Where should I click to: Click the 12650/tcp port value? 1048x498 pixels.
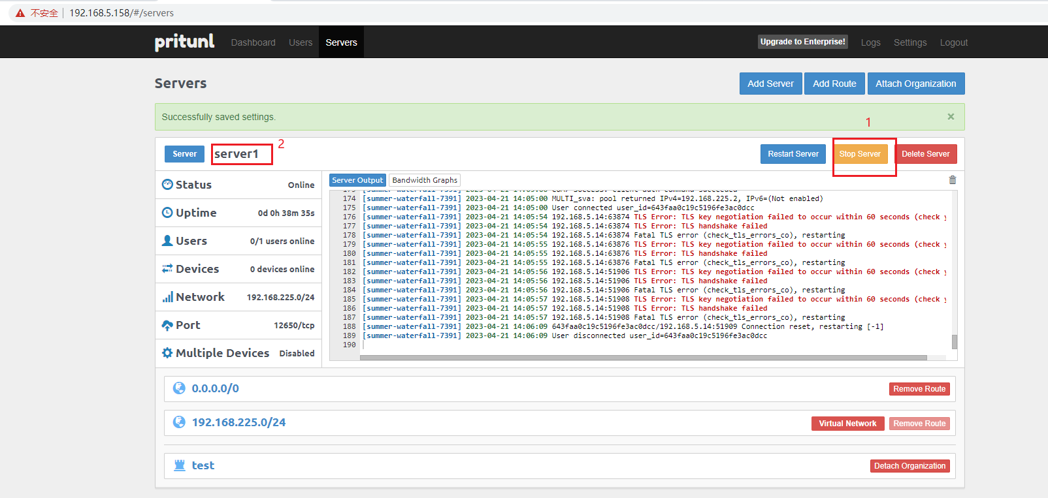tap(294, 325)
